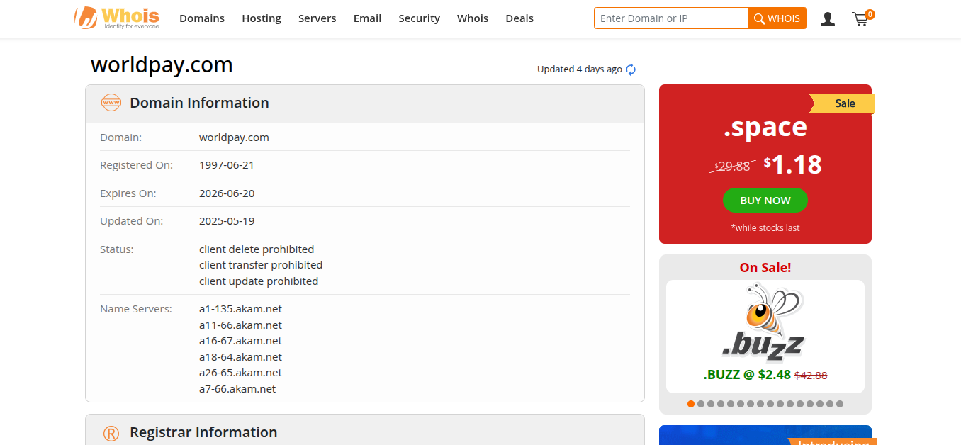Open the Domains menu
The image size is (961, 445).
pyautogui.click(x=202, y=18)
